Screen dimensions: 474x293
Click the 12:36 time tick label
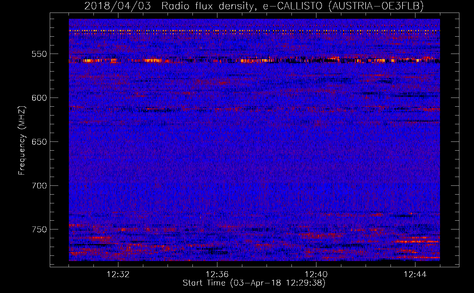tap(217, 275)
